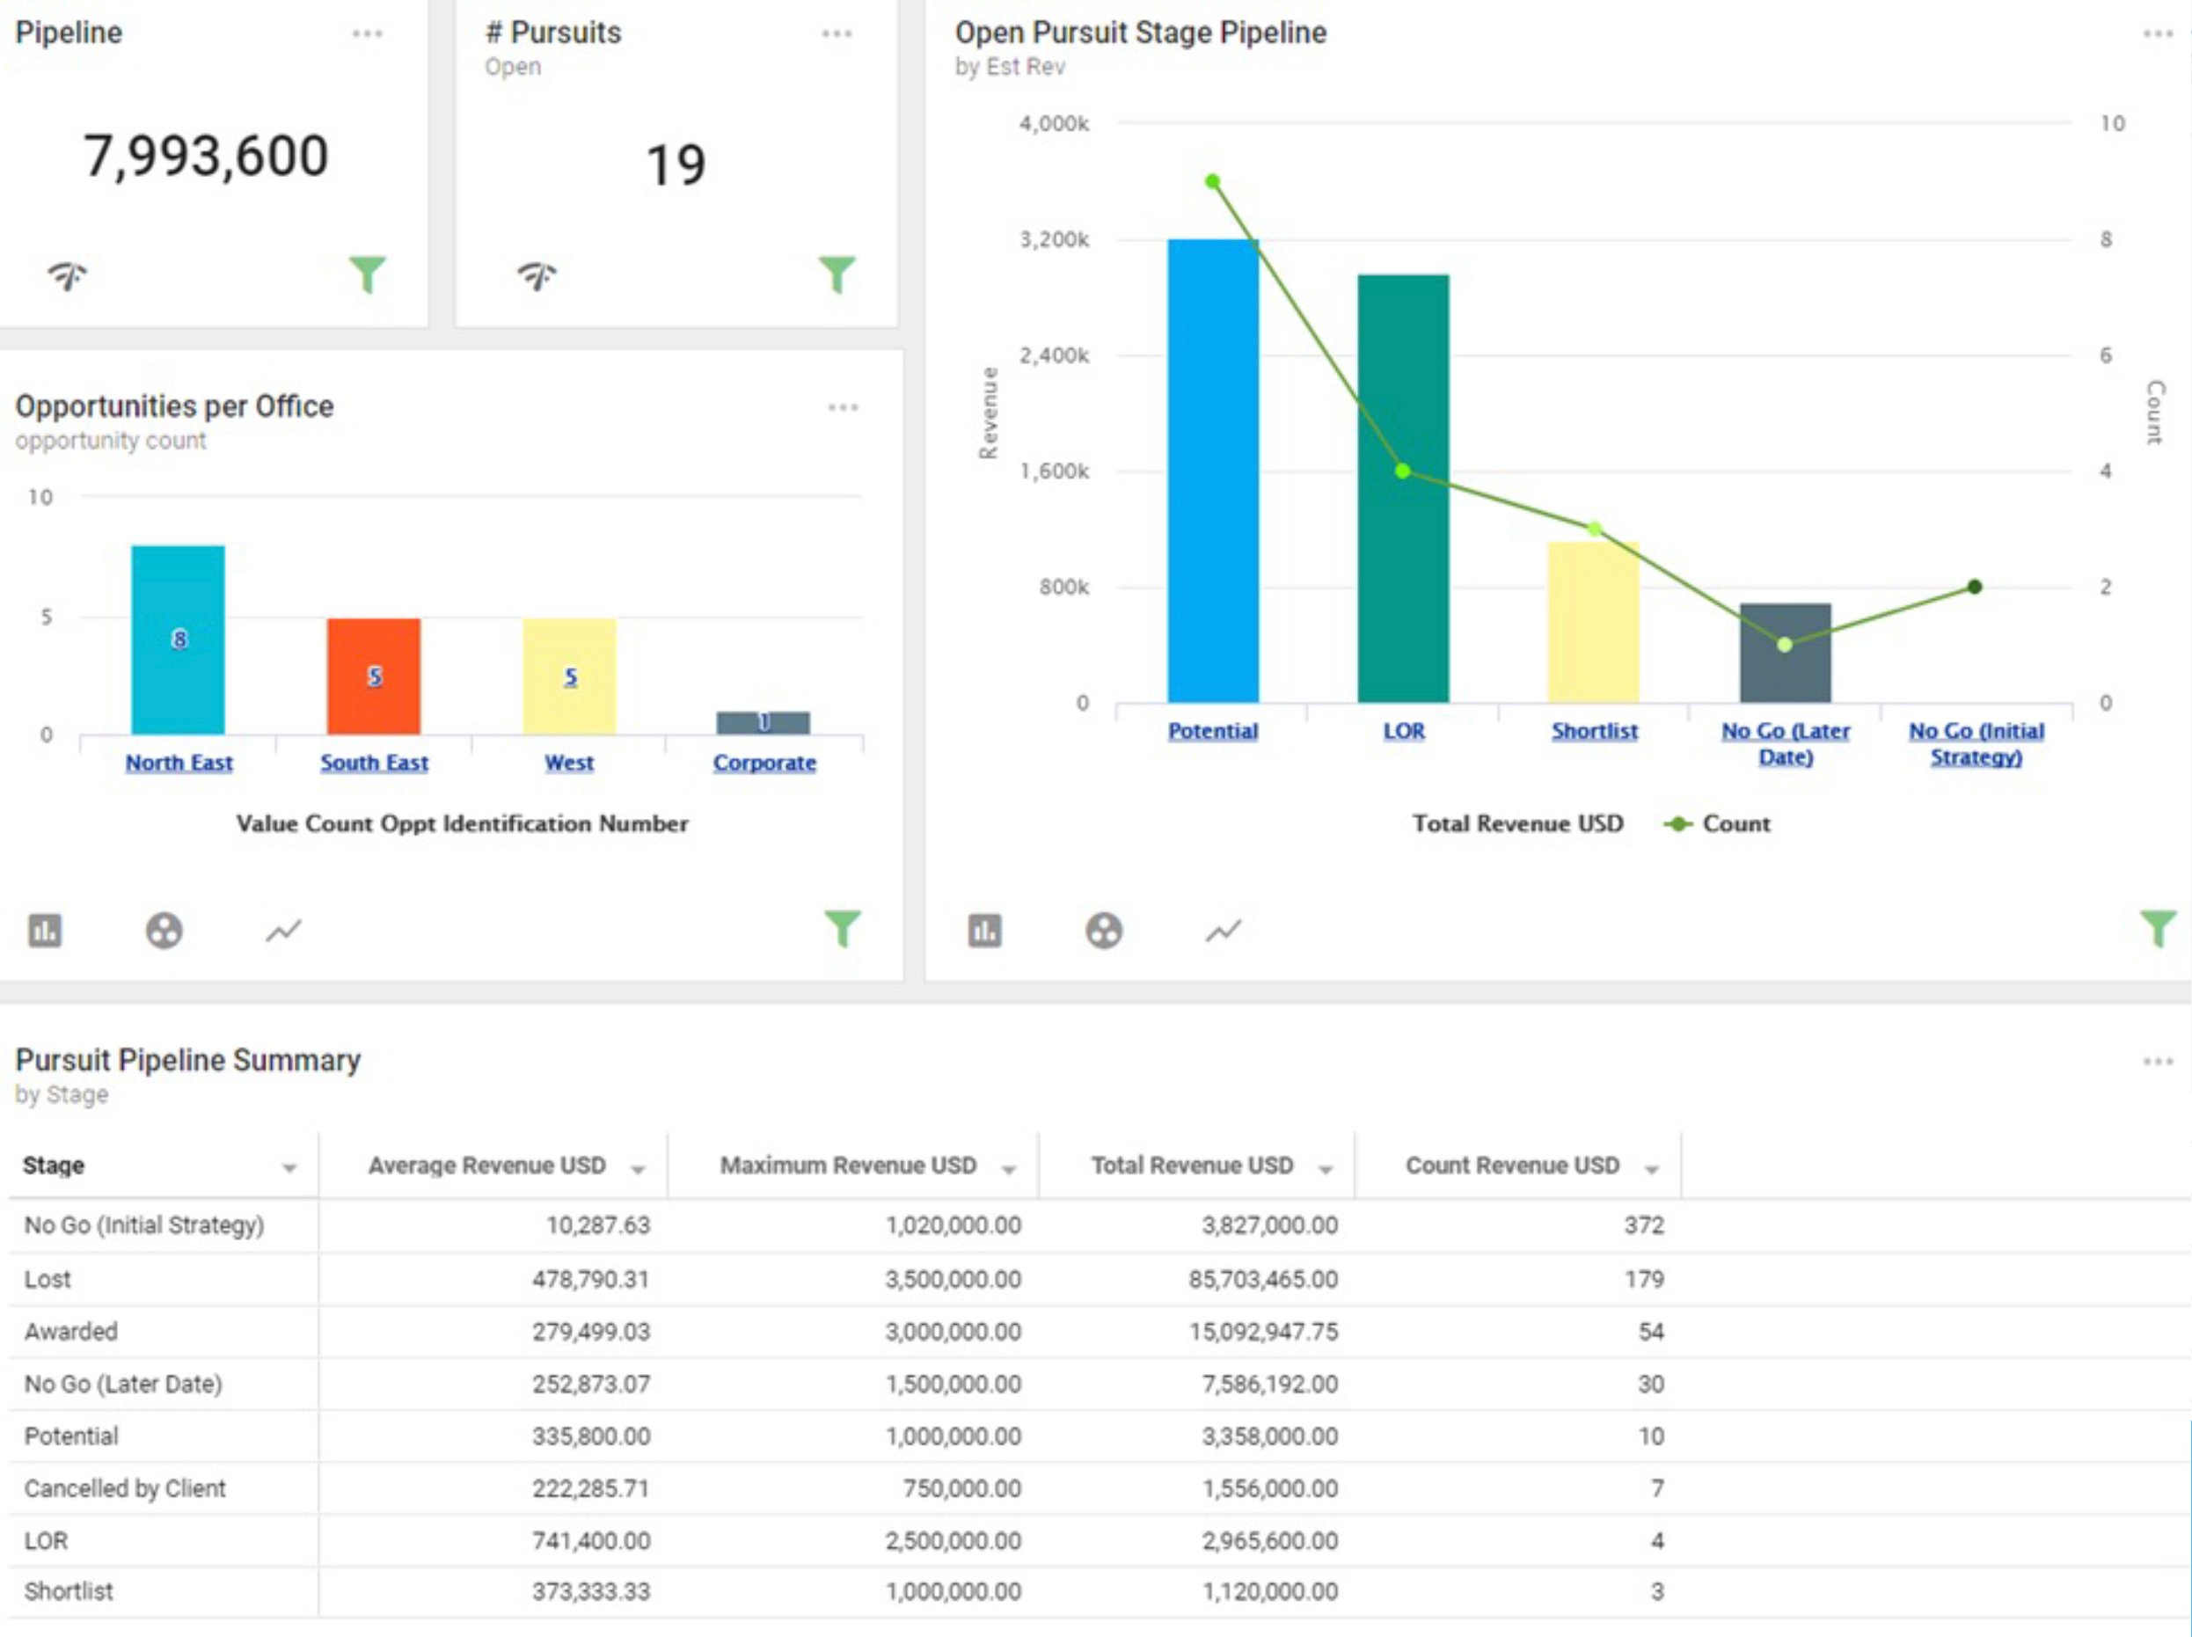Open the # Pursuits card ellipsis menu

[x=837, y=33]
